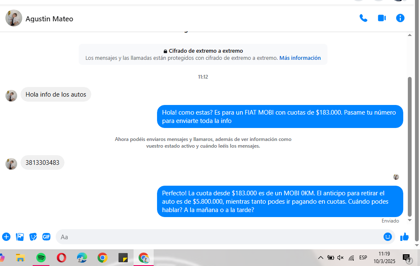This screenshot has width=420, height=266.
Task: Open Windows notification center
Action: click(x=406, y=258)
